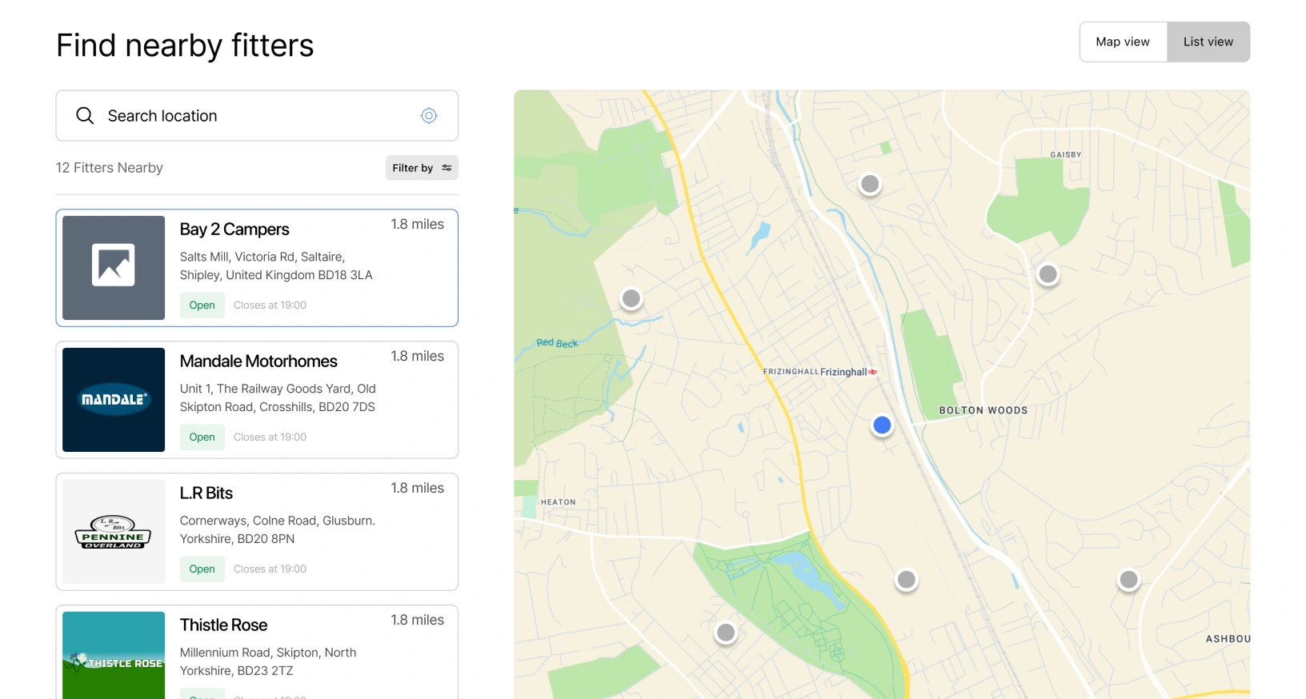This screenshot has width=1306, height=699.
Task: Click the 12 Fitters Nearby label
Action: (109, 168)
